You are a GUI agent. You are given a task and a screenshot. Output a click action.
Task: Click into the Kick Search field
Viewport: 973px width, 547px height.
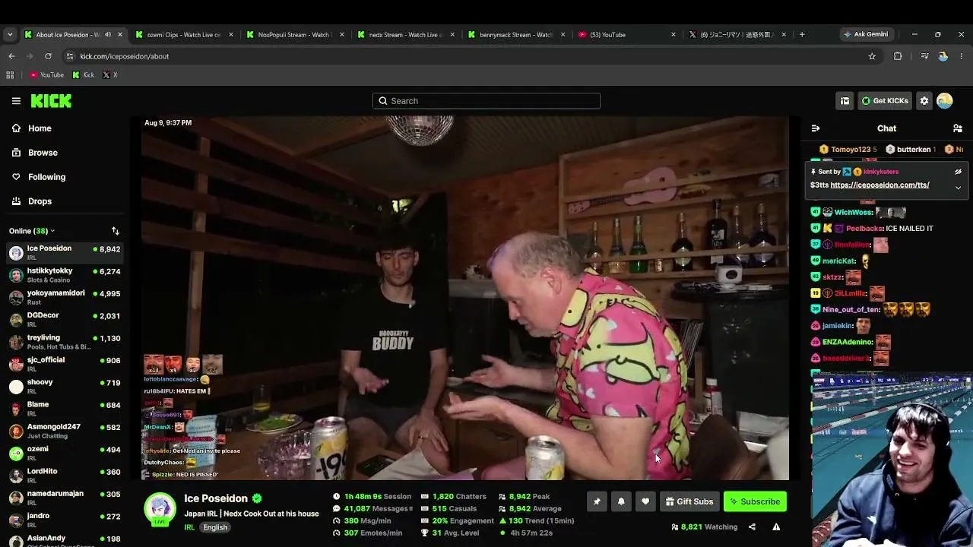[x=486, y=101]
